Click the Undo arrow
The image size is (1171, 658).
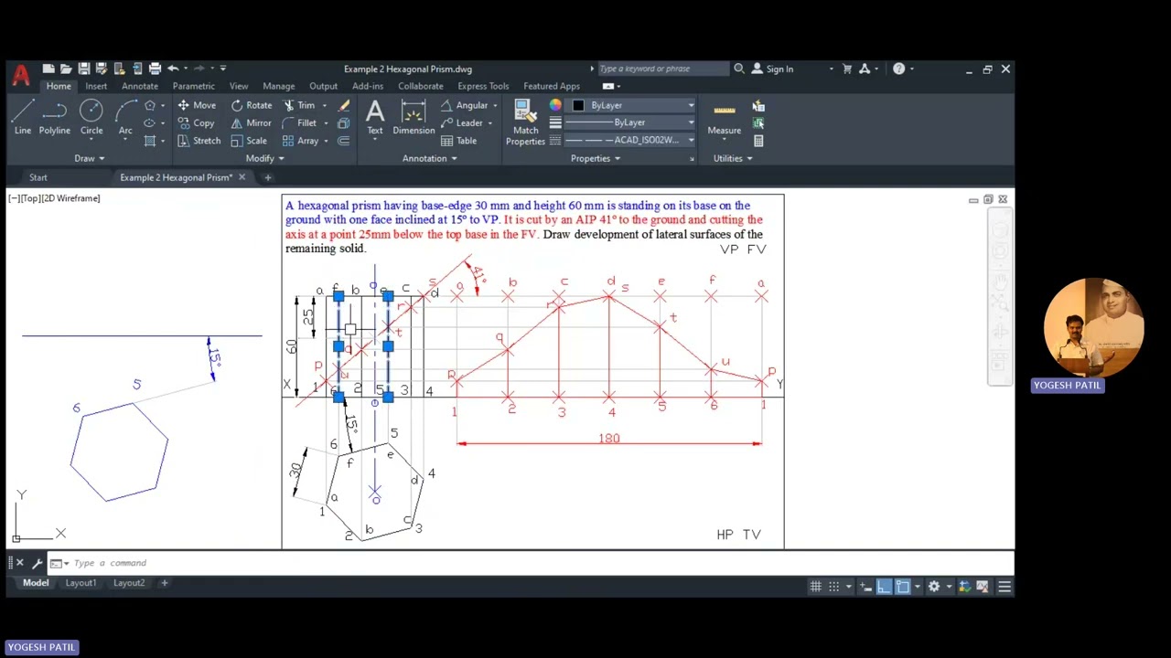click(x=173, y=69)
